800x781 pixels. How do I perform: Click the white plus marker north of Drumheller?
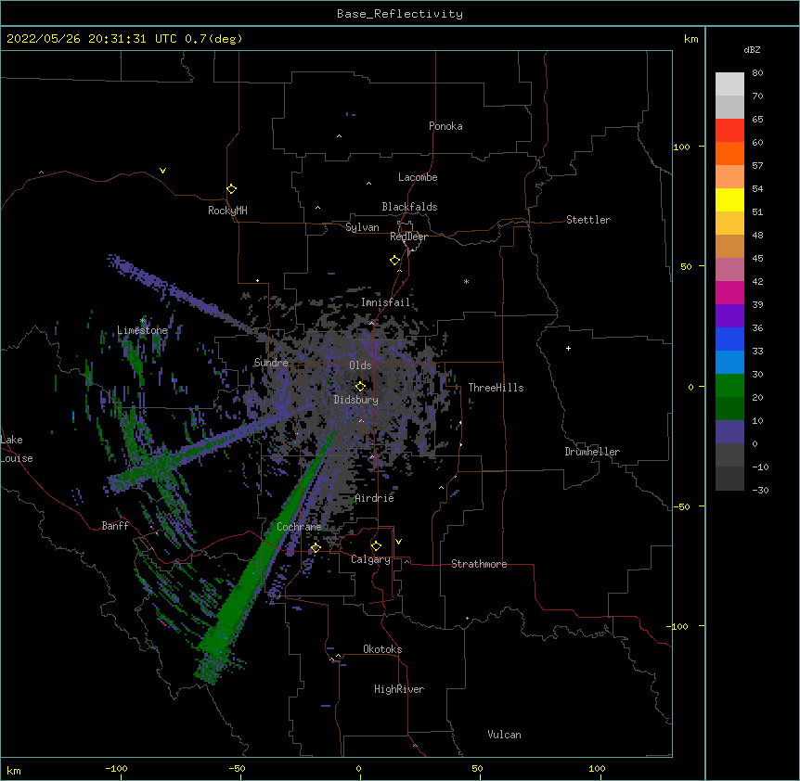pos(568,349)
